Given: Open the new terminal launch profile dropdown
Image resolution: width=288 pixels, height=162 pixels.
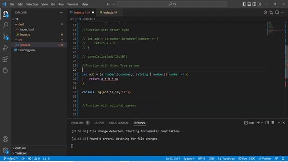Looking at the screenshot, I should 262,122.
